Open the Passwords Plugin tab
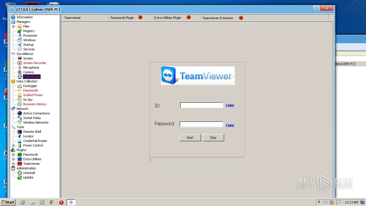 pyautogui.click(x=130, y=18)
